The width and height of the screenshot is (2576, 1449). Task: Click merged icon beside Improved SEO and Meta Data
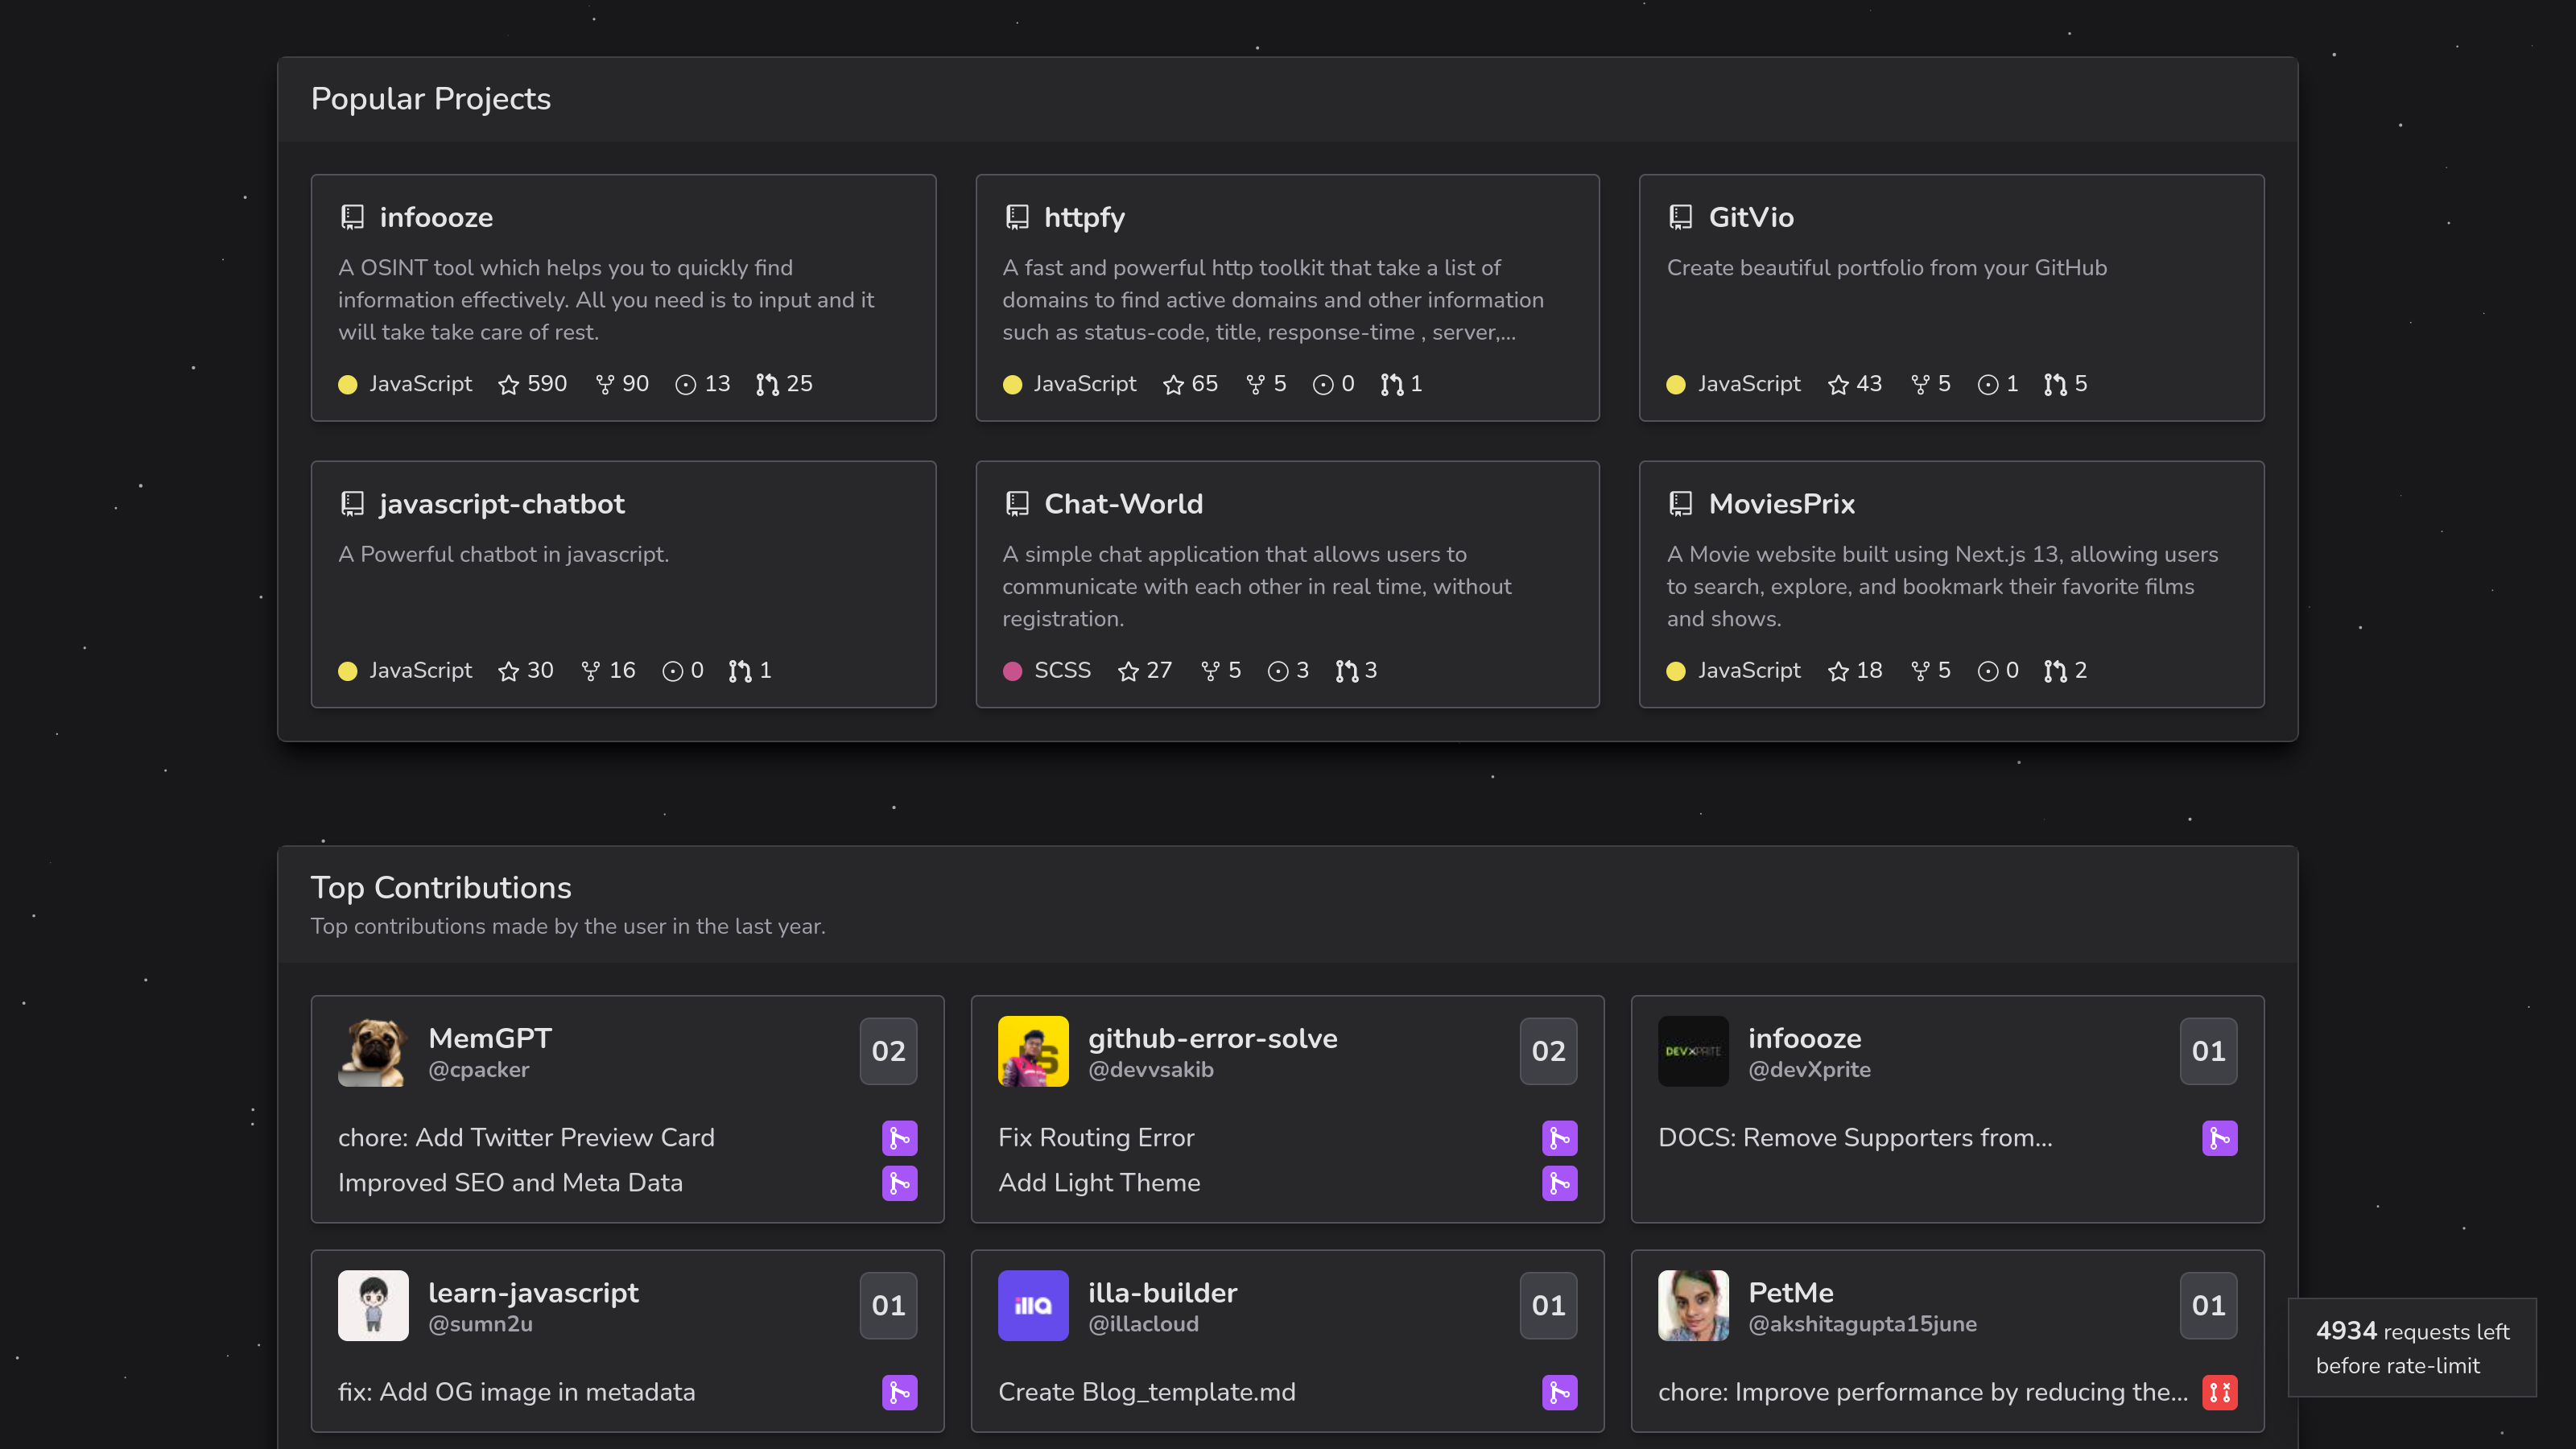pos(899,1183)
